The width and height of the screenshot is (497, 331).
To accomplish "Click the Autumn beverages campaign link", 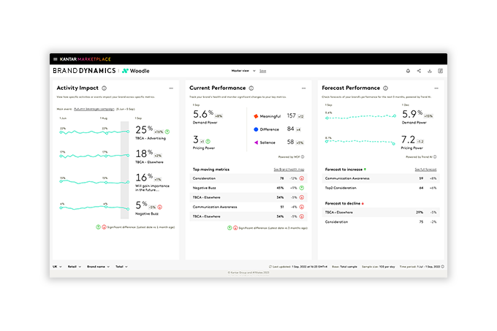I will (x=99, y=107).
